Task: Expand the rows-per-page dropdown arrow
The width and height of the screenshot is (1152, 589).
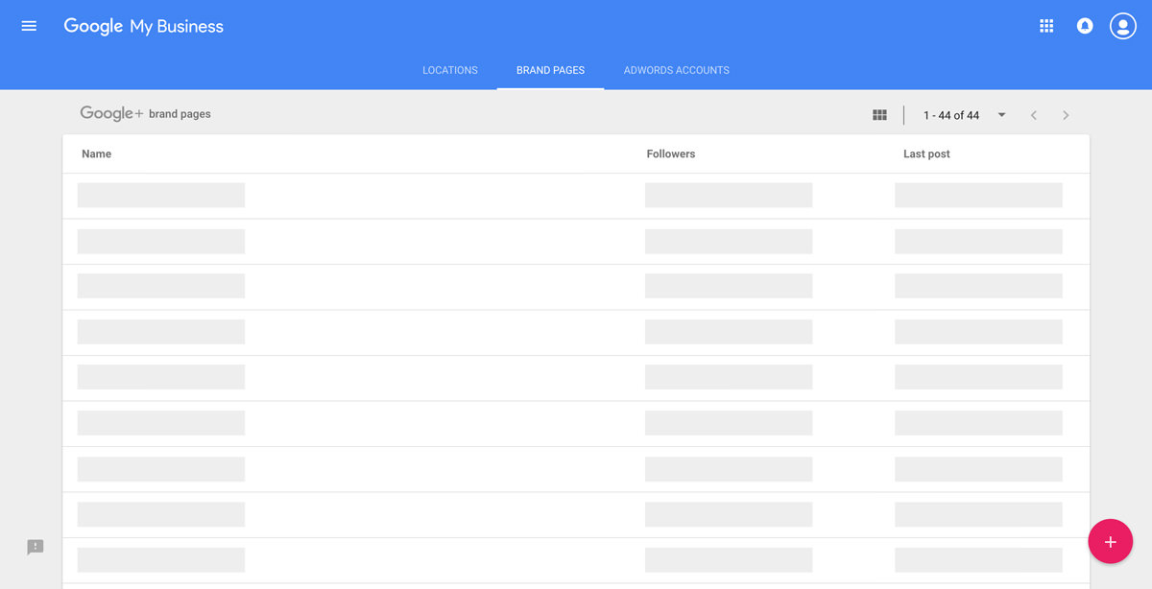Action: pyautogui.click(x=1001, y=115)
